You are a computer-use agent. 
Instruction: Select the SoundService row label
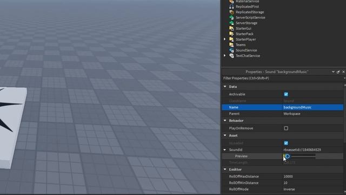[246, 50]
